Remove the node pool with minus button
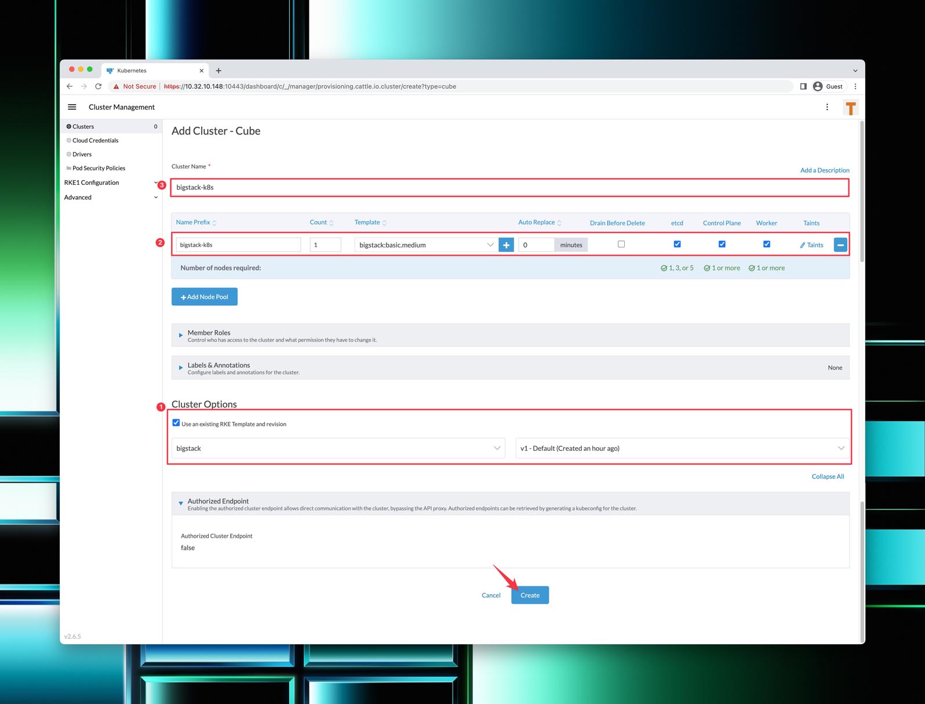This screenshot has height=704, width=925. (x=840, y=245)
